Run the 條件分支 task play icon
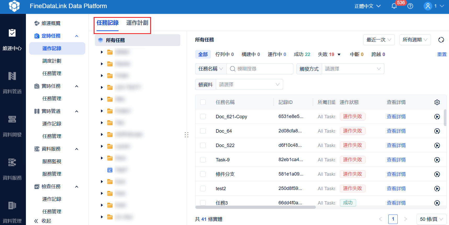The image size is (449, 225). click(437, 174)
